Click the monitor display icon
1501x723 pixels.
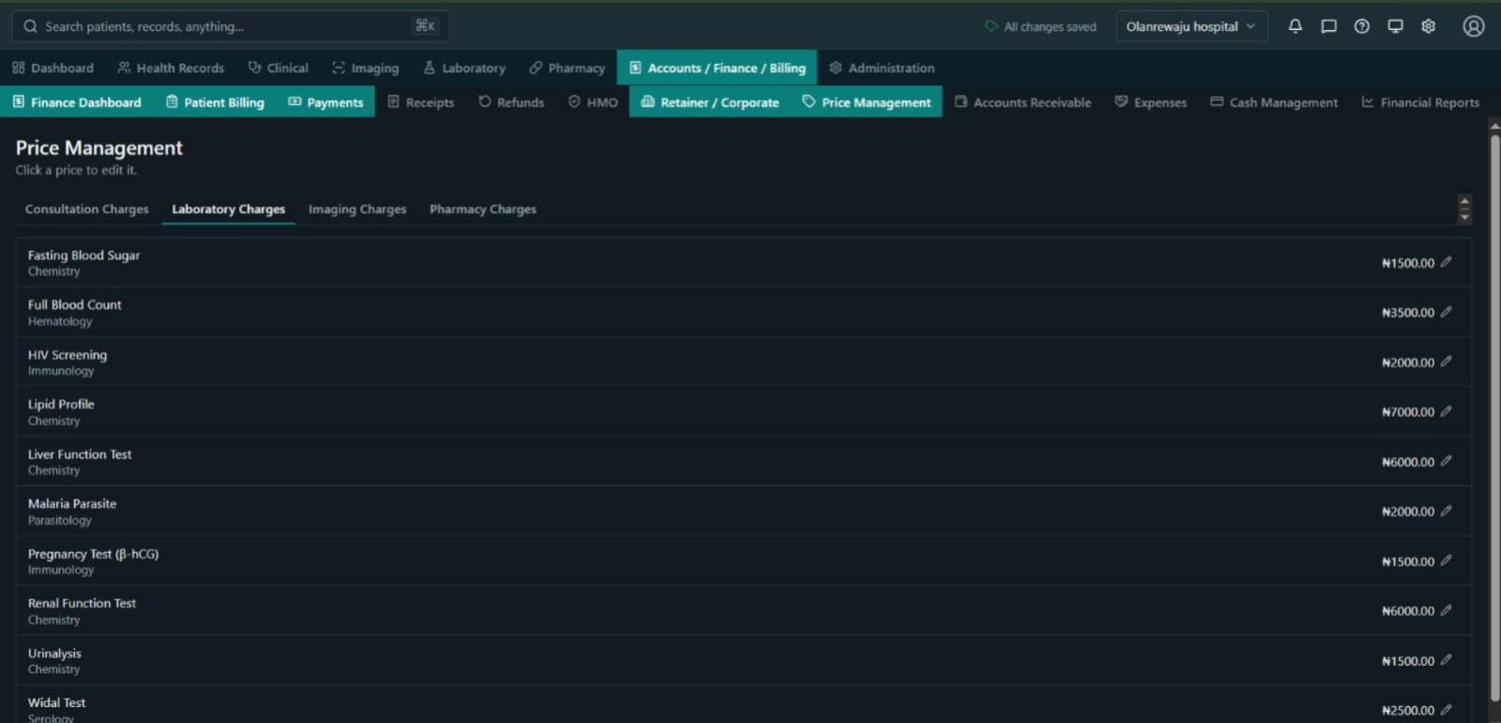point(1396,26)
